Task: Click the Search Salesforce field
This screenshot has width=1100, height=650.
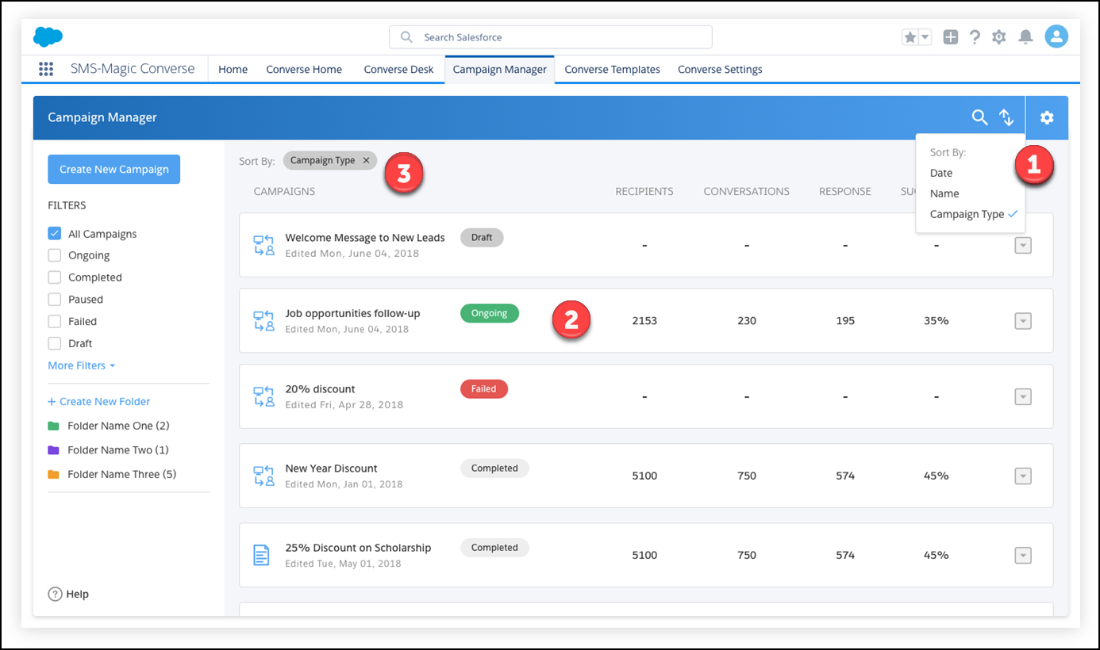Action: pyautogui.click(x=550, y=37)
